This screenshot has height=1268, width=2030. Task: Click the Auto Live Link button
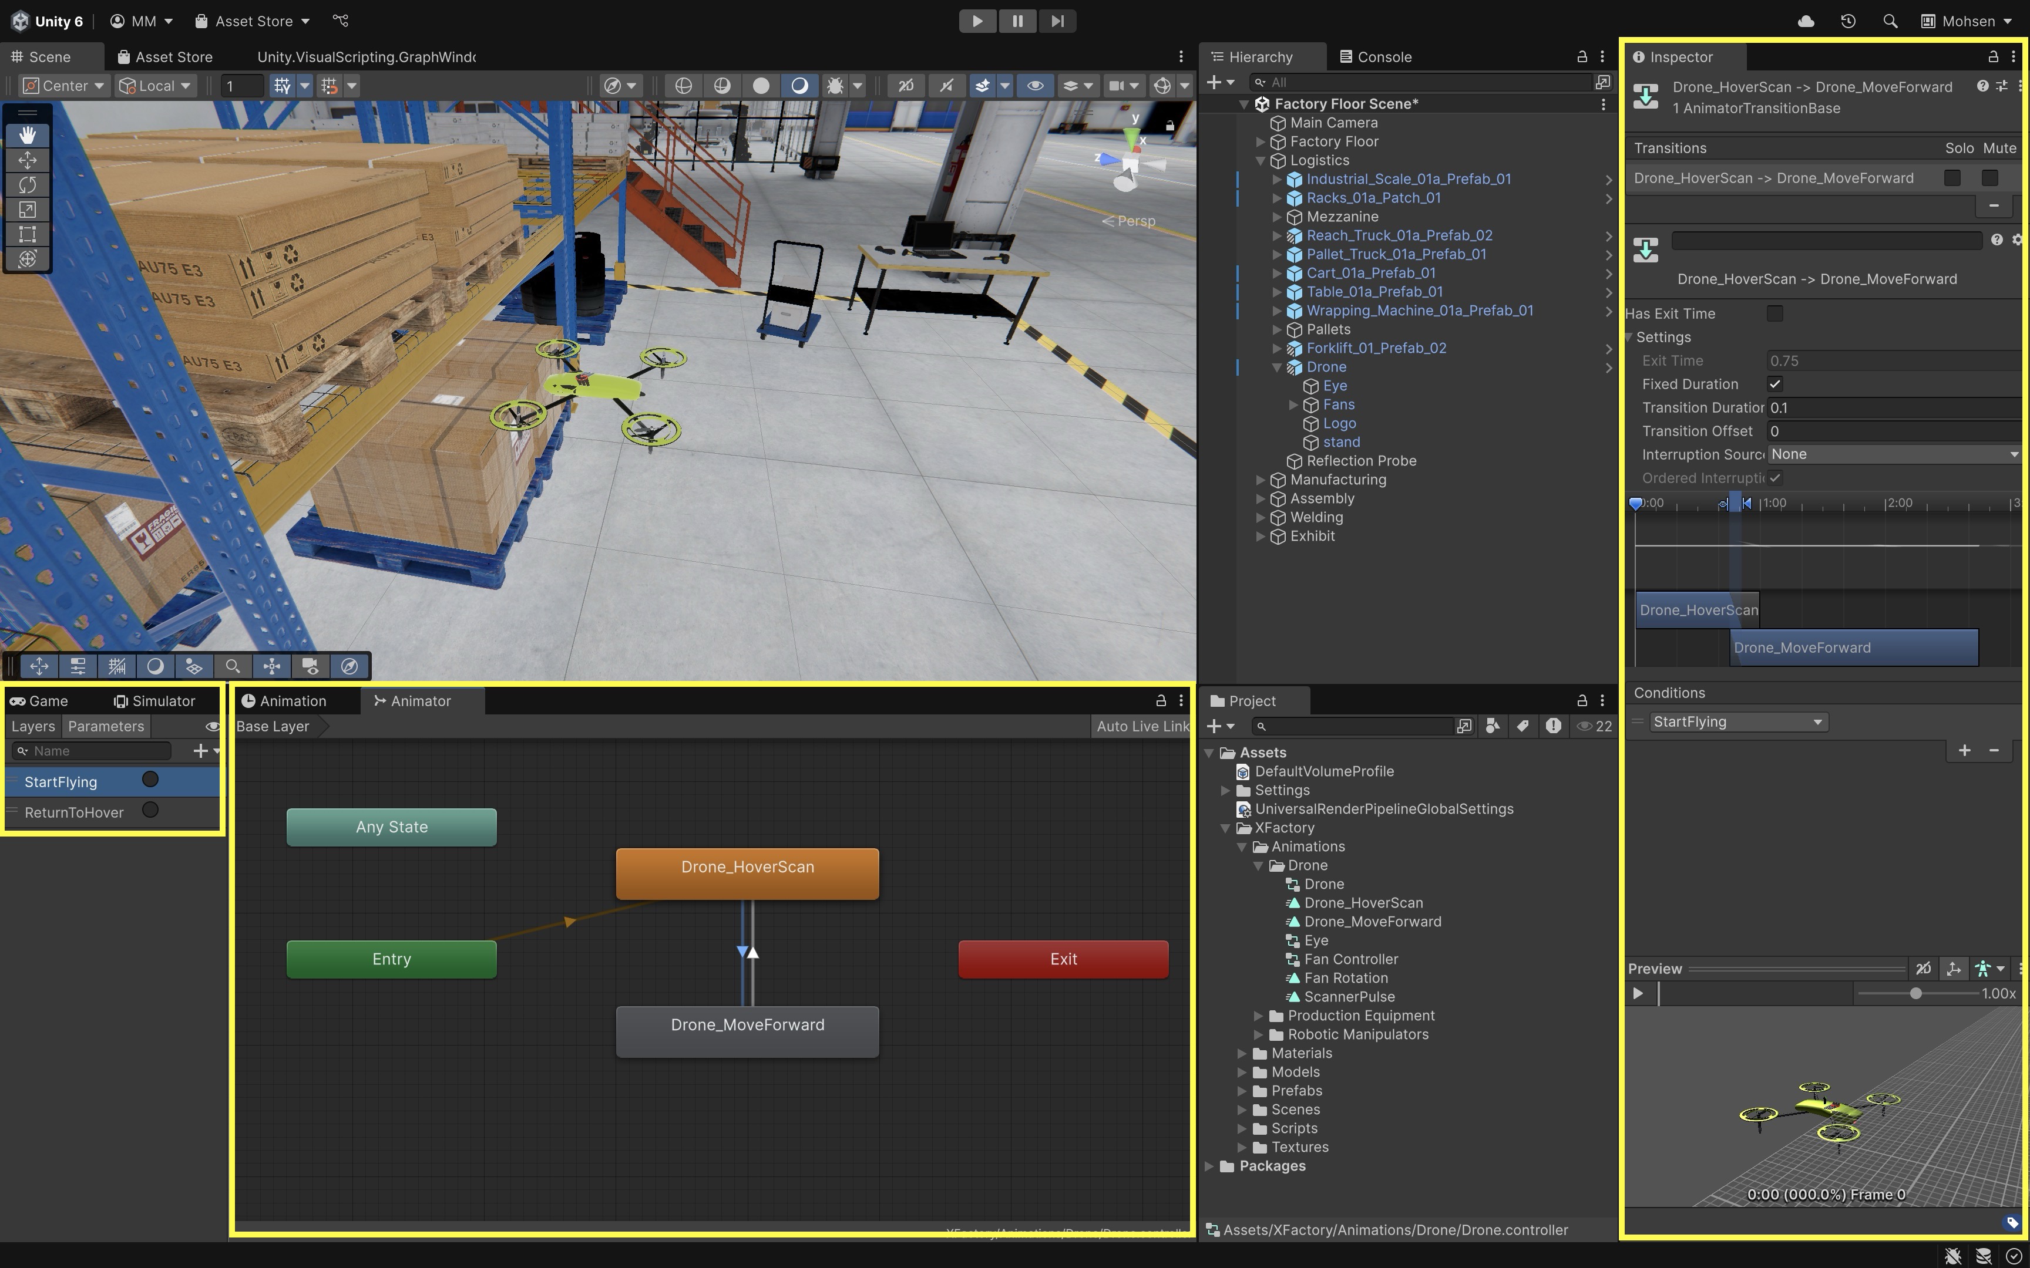[x=1142, y=726]
